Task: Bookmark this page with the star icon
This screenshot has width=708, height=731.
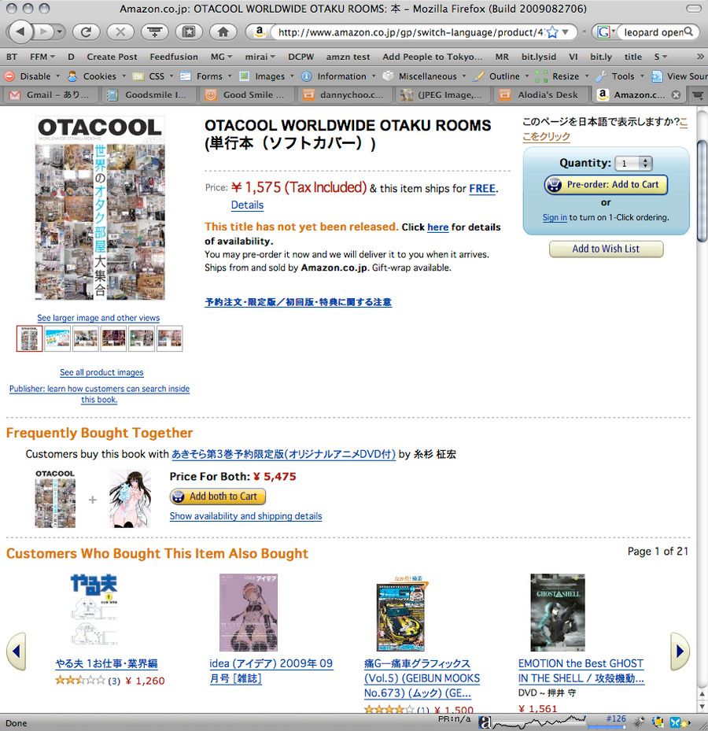Action: 552,32
